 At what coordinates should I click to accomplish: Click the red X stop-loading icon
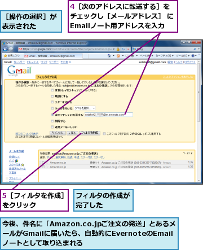128,49
